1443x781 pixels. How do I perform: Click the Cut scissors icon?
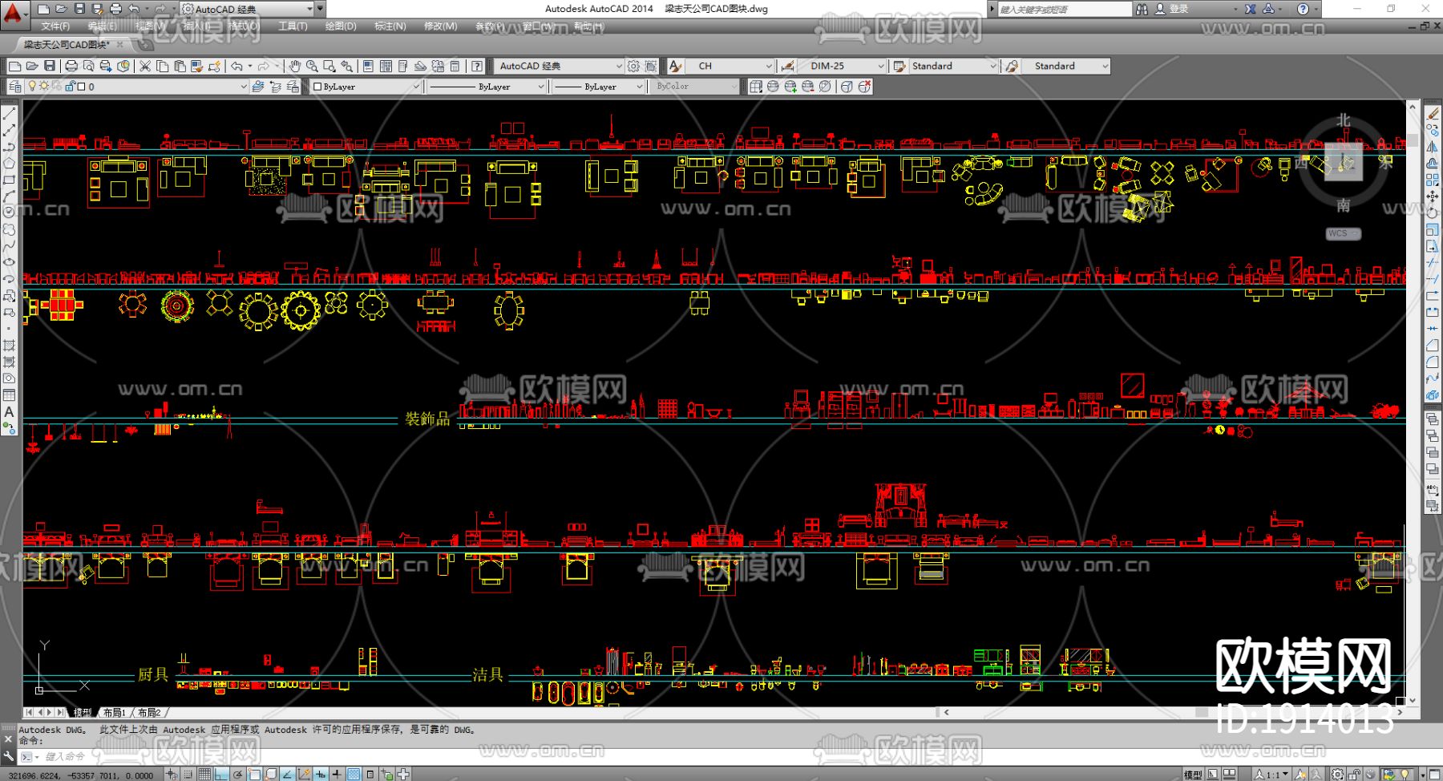(145, 67)
